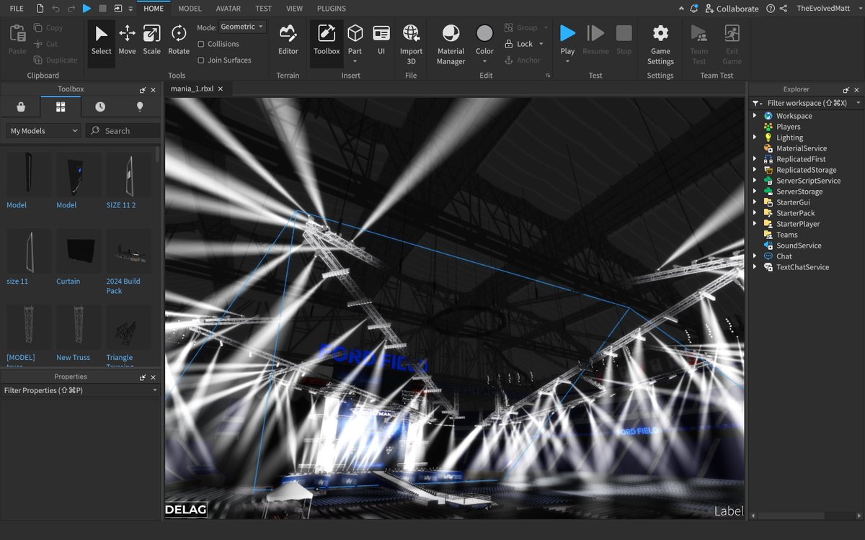Open the Terrain Editor
This screenshot has width=865, height=540.
click(288, 40)
